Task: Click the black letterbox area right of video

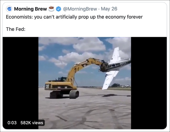Action: click(x=149, y=83)
